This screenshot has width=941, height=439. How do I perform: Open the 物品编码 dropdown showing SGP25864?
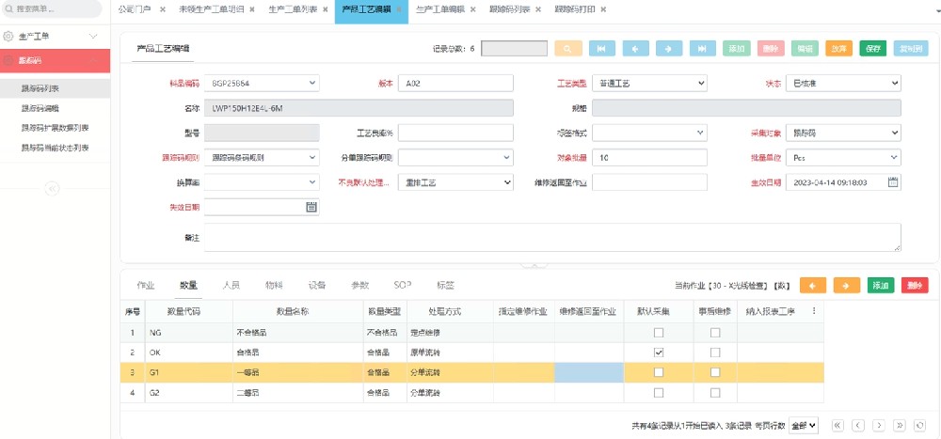click(262, 84)
